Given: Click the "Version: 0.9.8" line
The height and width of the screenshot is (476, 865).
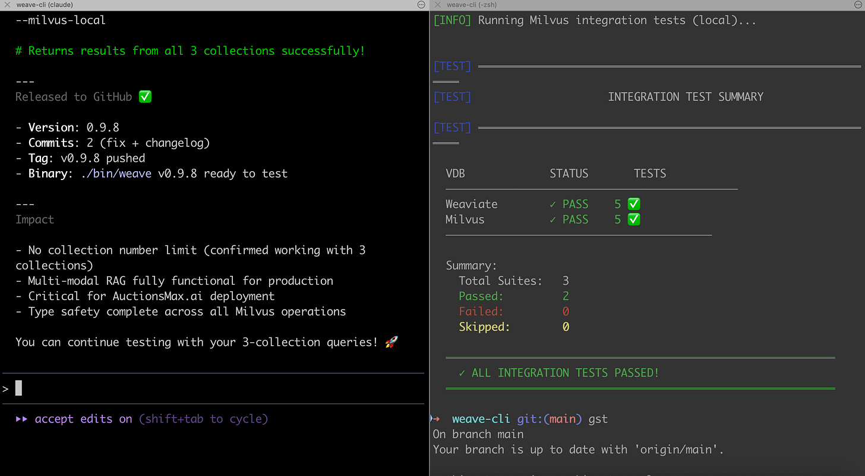Looking at the screenshot, I should click(69, 128).
